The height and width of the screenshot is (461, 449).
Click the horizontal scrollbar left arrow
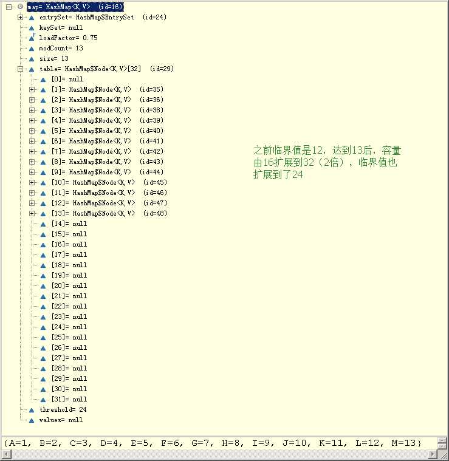[6, 454]
